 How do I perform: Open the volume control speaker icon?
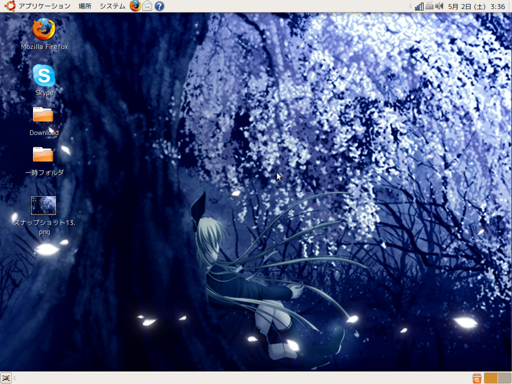click(439, 6)
